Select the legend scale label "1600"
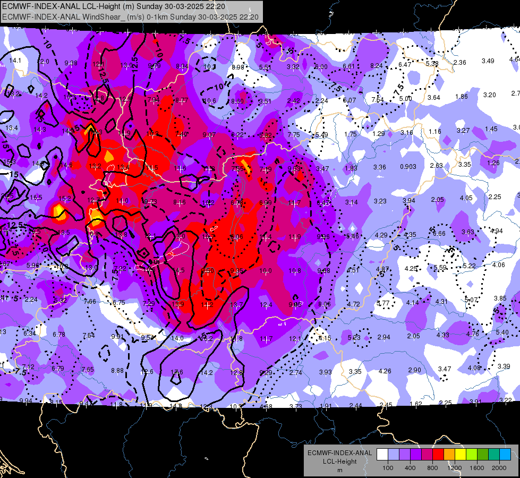This screenshot has height=478, width=520. [x=477, y=468]
